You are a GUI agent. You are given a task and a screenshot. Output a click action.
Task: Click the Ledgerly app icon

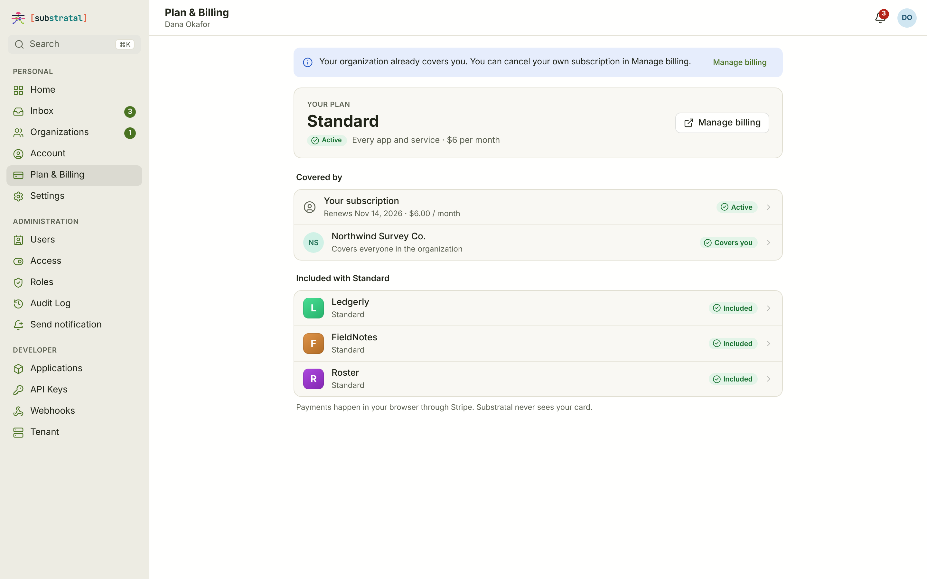click(x=313, y=308)
